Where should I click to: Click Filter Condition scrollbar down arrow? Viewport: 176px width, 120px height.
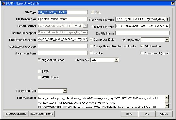coord(167,106)
